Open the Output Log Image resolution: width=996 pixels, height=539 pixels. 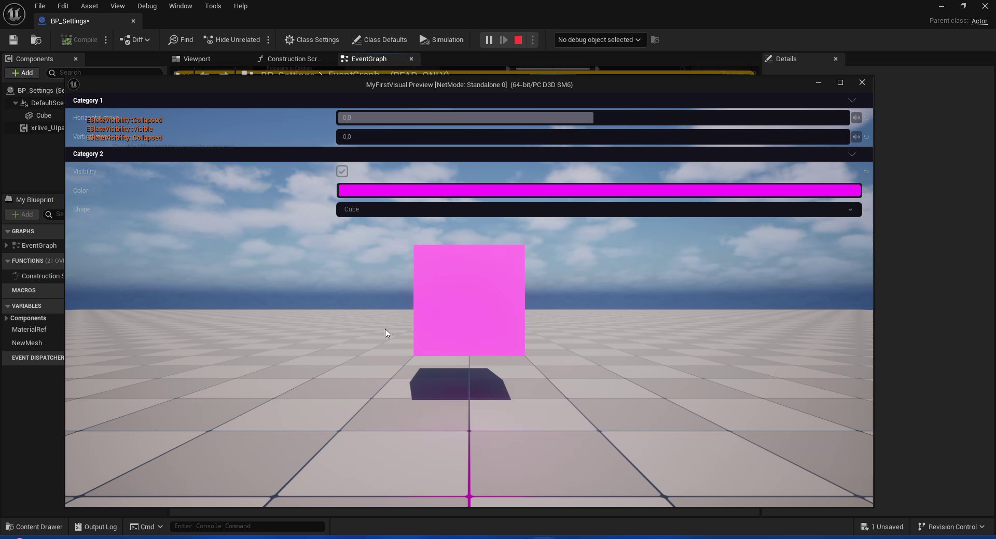(96, 527)
